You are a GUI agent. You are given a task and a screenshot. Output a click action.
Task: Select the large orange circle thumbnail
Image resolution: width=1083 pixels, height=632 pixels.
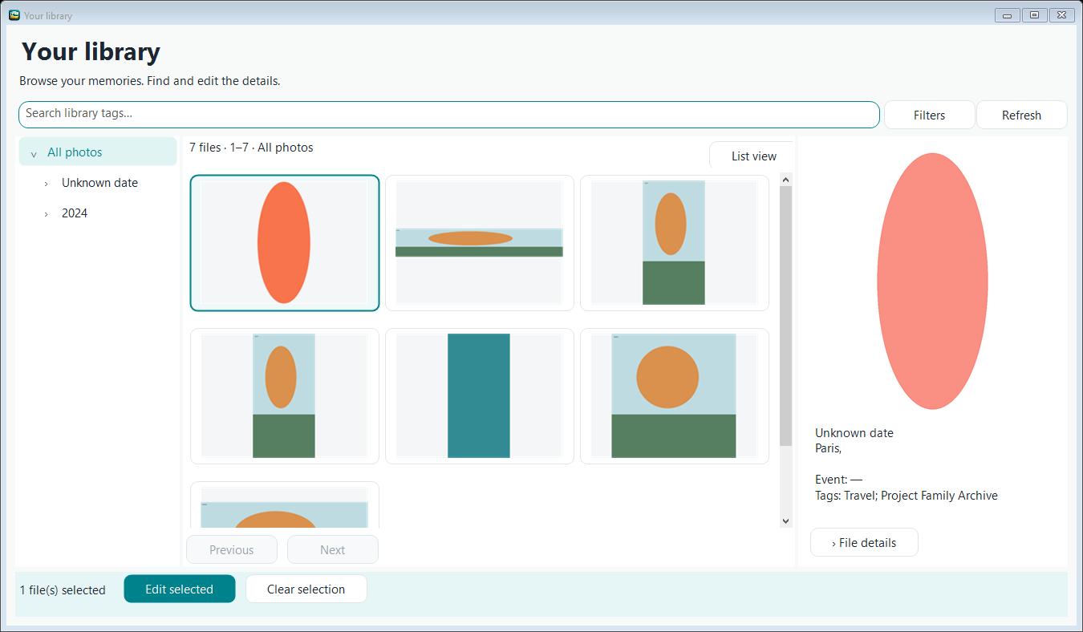675,395
